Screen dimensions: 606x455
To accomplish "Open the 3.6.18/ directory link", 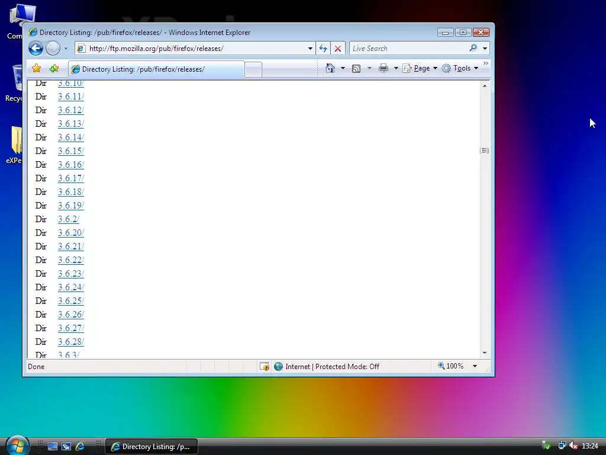I will [71, 192].
